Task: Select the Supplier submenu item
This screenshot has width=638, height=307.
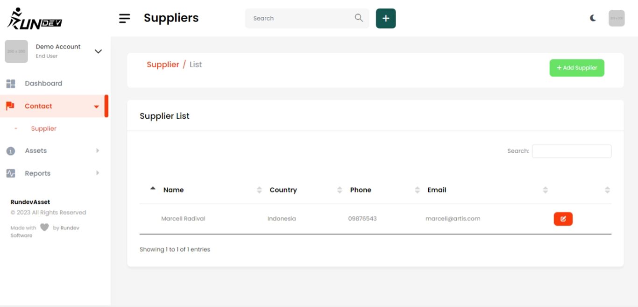Action: pyautogui.click(x=43, y=129)
